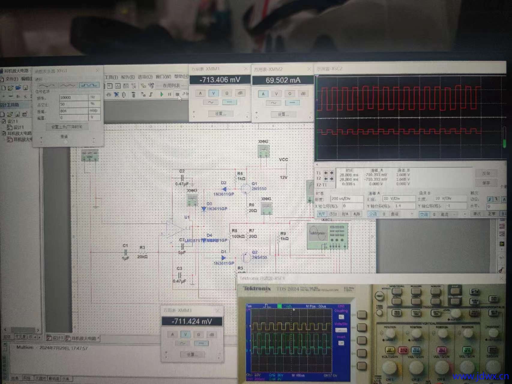Viewport: 512px width, 384px height.
Task: Click the duty cycle field showing 50
Action: point(74,104)
